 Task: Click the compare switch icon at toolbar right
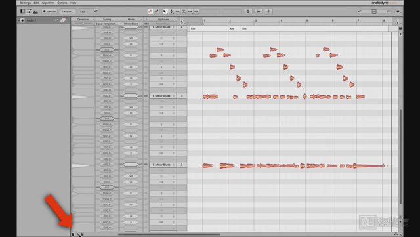pyautogui.click(x=360, y=11)
